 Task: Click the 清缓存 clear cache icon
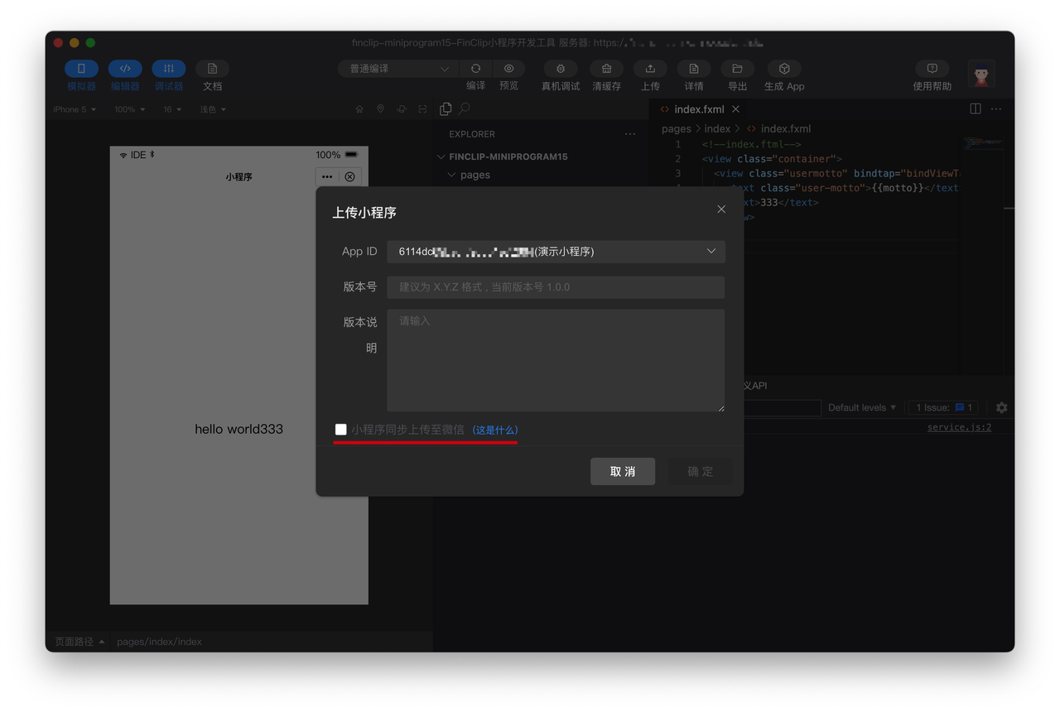(x=606, y=69)
